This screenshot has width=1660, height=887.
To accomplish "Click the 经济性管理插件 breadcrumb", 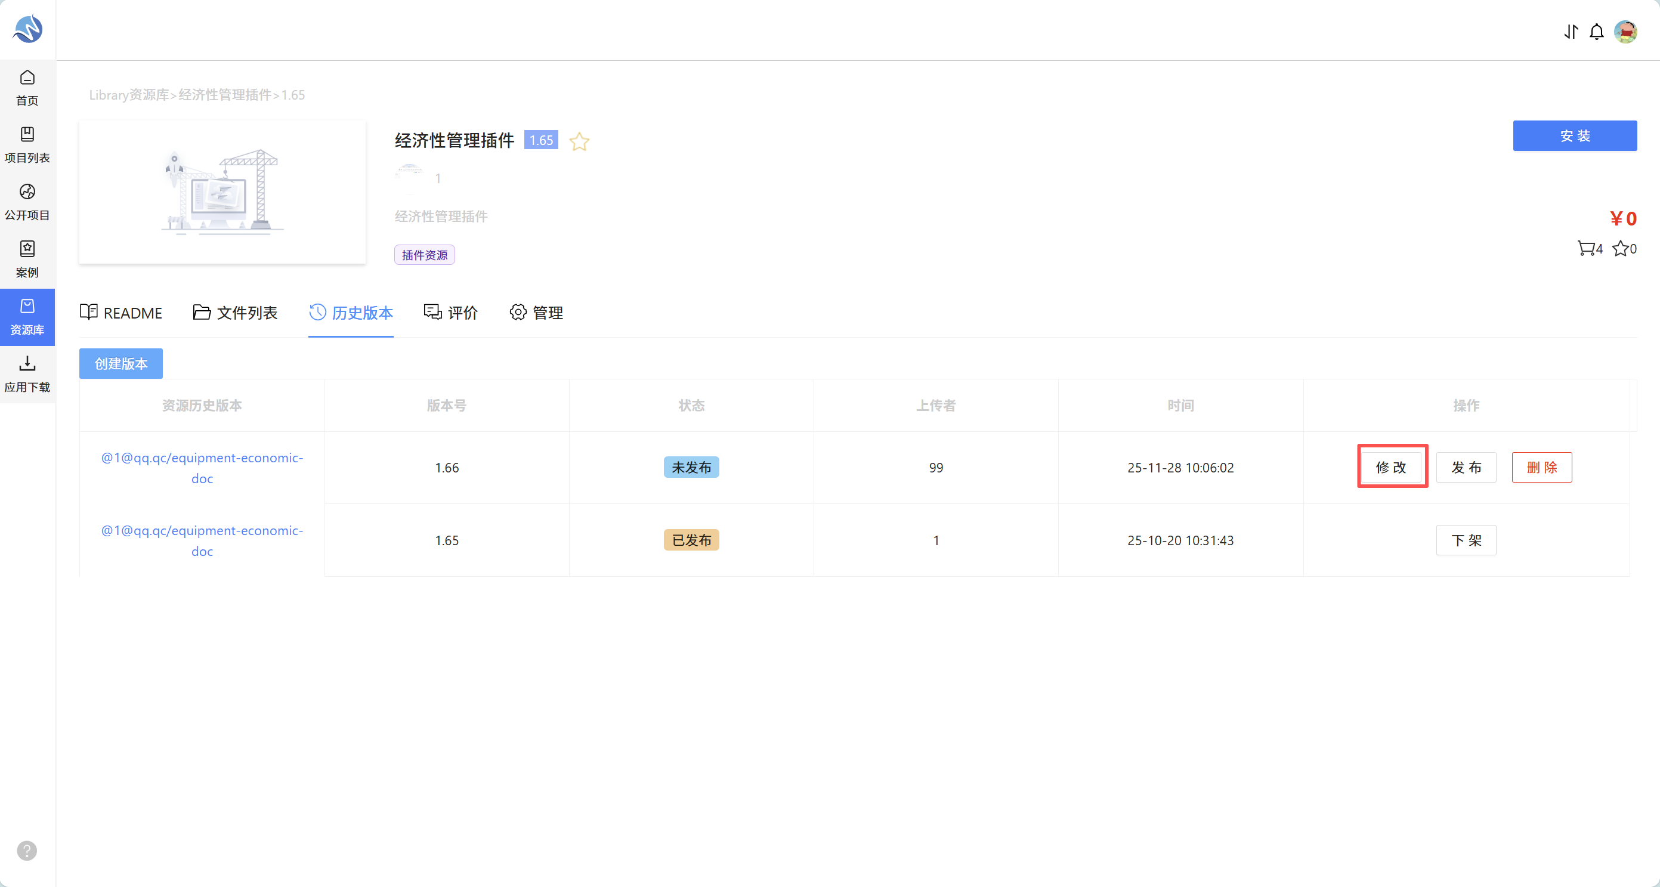I will tap(225, 95).
